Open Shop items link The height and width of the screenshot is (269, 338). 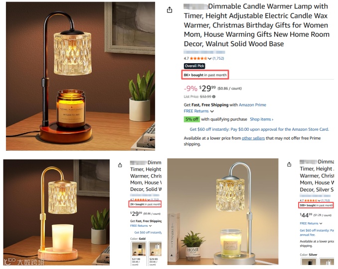pyautogui.click(x=261, y=119)
